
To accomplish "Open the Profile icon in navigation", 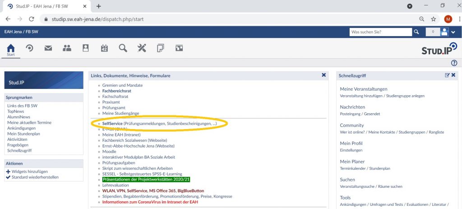I will (x=86, y=48).
